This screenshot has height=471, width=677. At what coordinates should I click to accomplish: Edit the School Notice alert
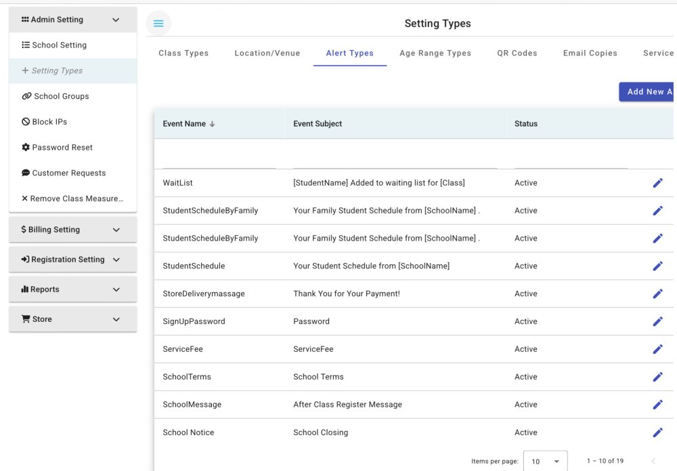coord(657,432)
